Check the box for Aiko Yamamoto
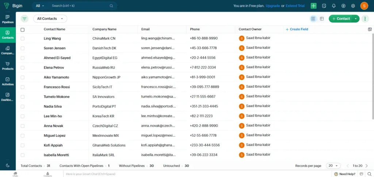 [22, 78]
